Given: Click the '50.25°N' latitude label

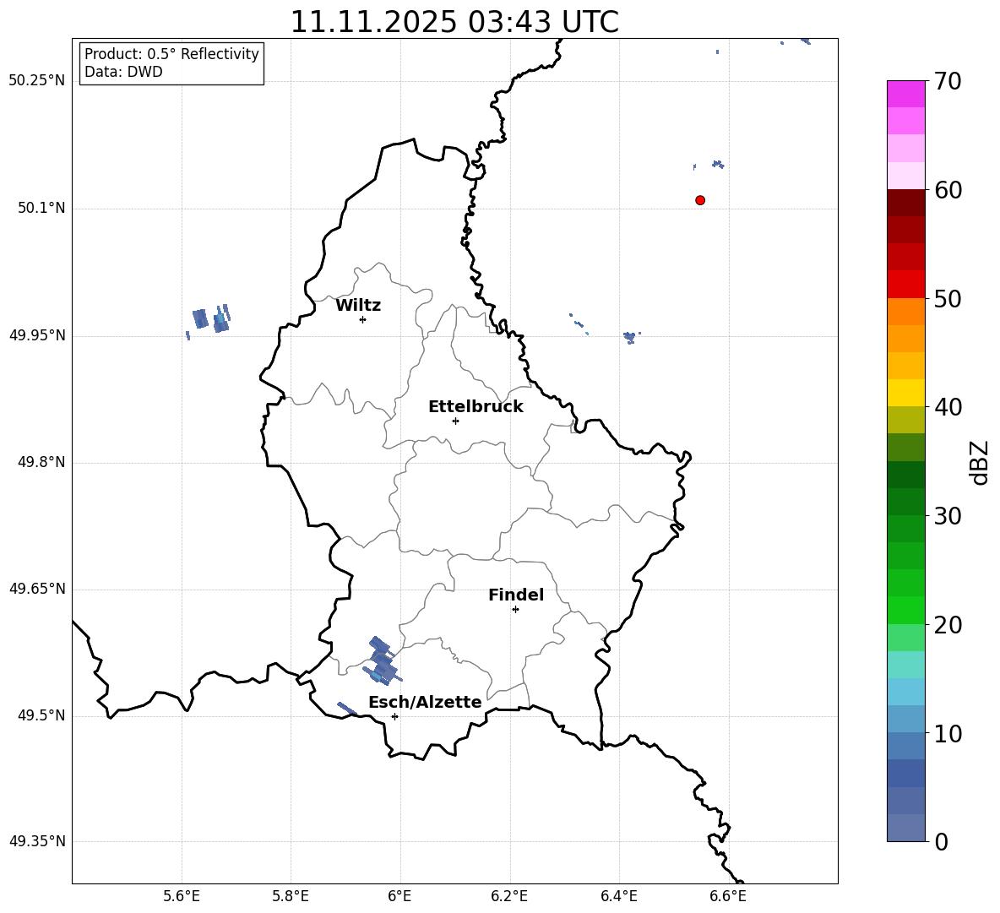Looking at the screenshot, I should [x=37, y=81].
